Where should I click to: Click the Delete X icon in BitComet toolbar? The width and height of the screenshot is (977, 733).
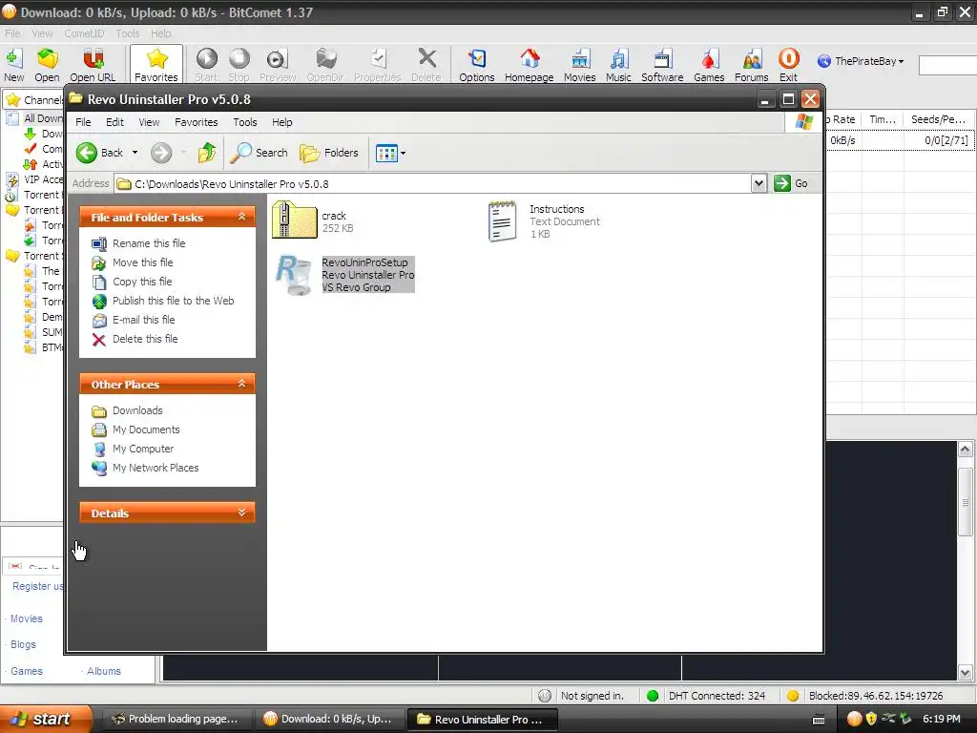click(426, 65)
